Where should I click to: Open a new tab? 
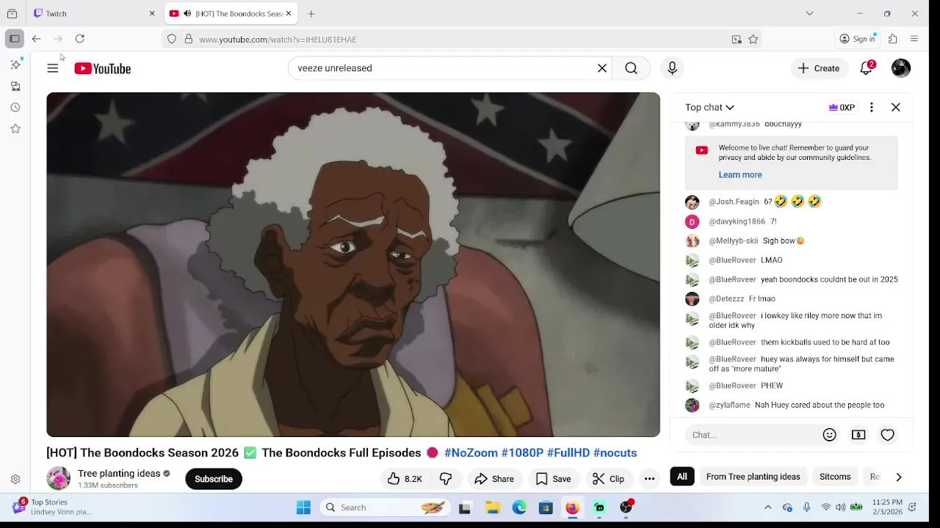[x=311, y=13]
